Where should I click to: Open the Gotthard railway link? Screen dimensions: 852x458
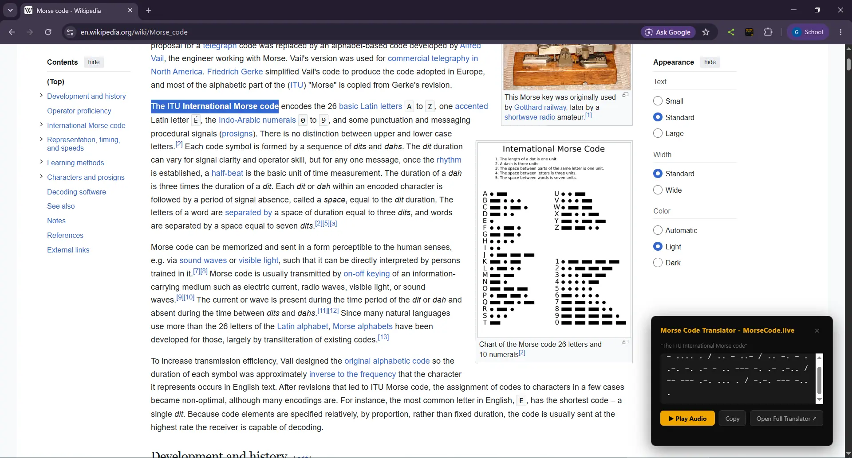coord(540,107)
